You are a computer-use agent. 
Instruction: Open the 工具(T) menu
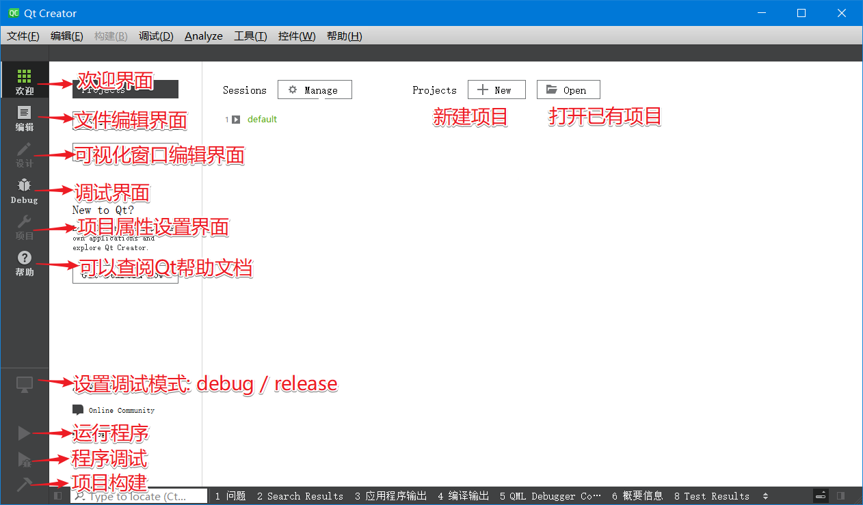tap(250, 36)
